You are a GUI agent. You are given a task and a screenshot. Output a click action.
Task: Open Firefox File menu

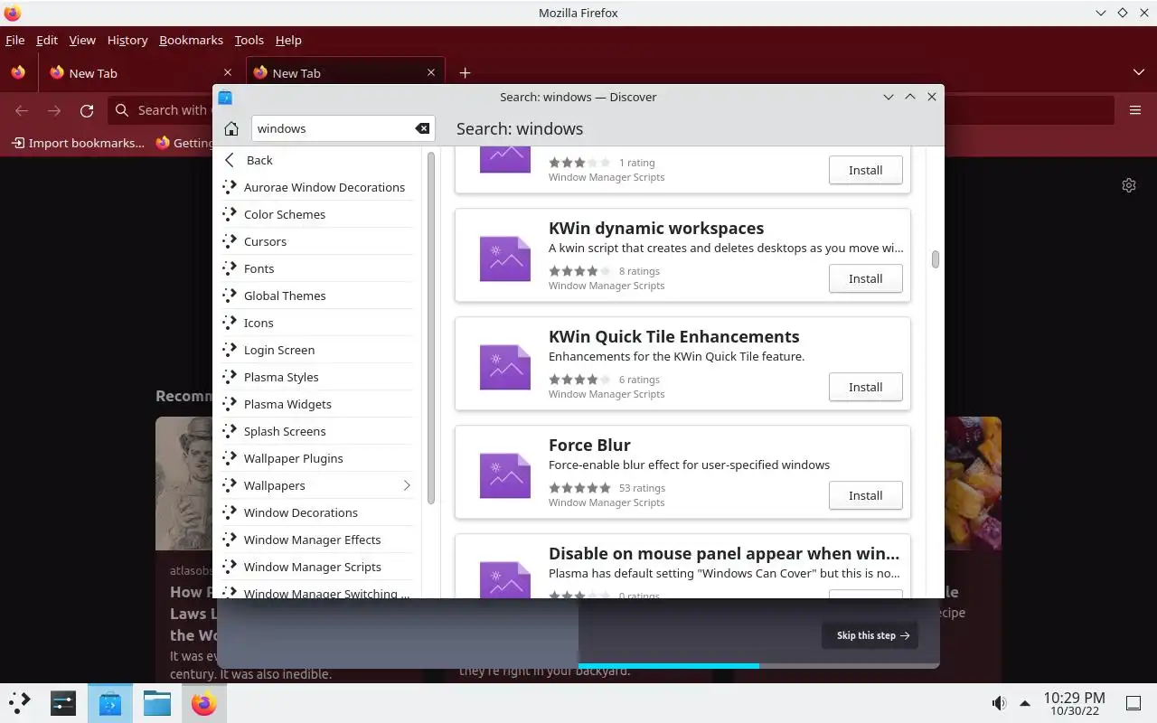click(15, 40)
